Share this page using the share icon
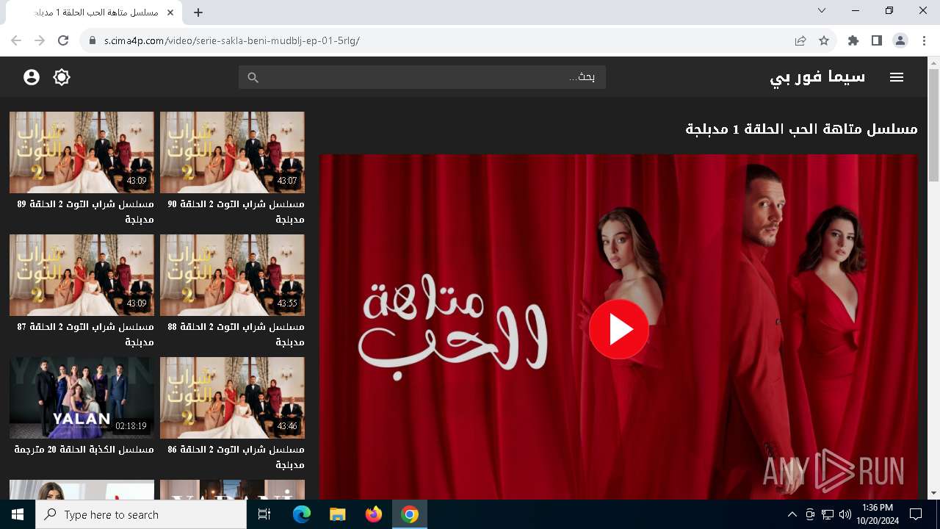Viewport: 940px width, 529px height. 800,41
